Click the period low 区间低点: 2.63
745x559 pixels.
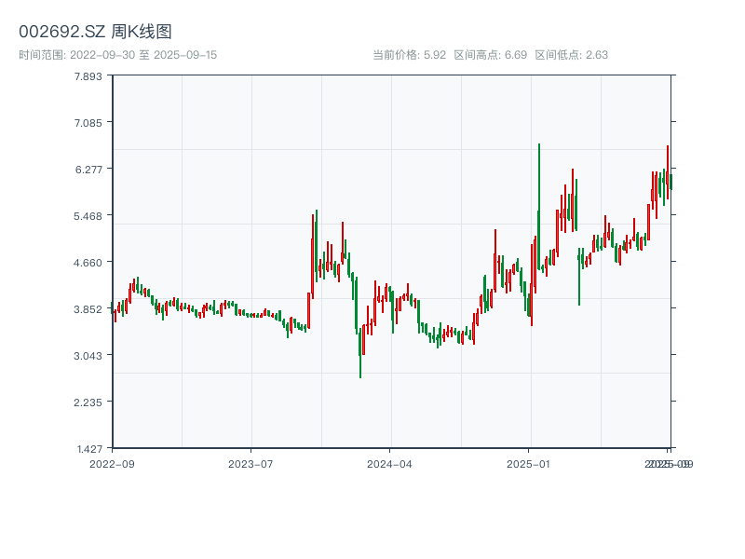pyautogui.click(x=572, y=55)
